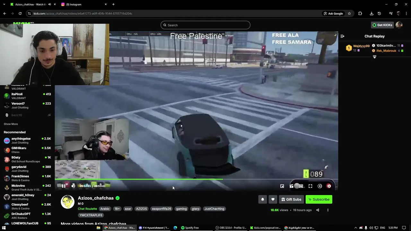Open picture-in-picture mini player icon
Screen dimensions: 411x231
coord(282,186)
